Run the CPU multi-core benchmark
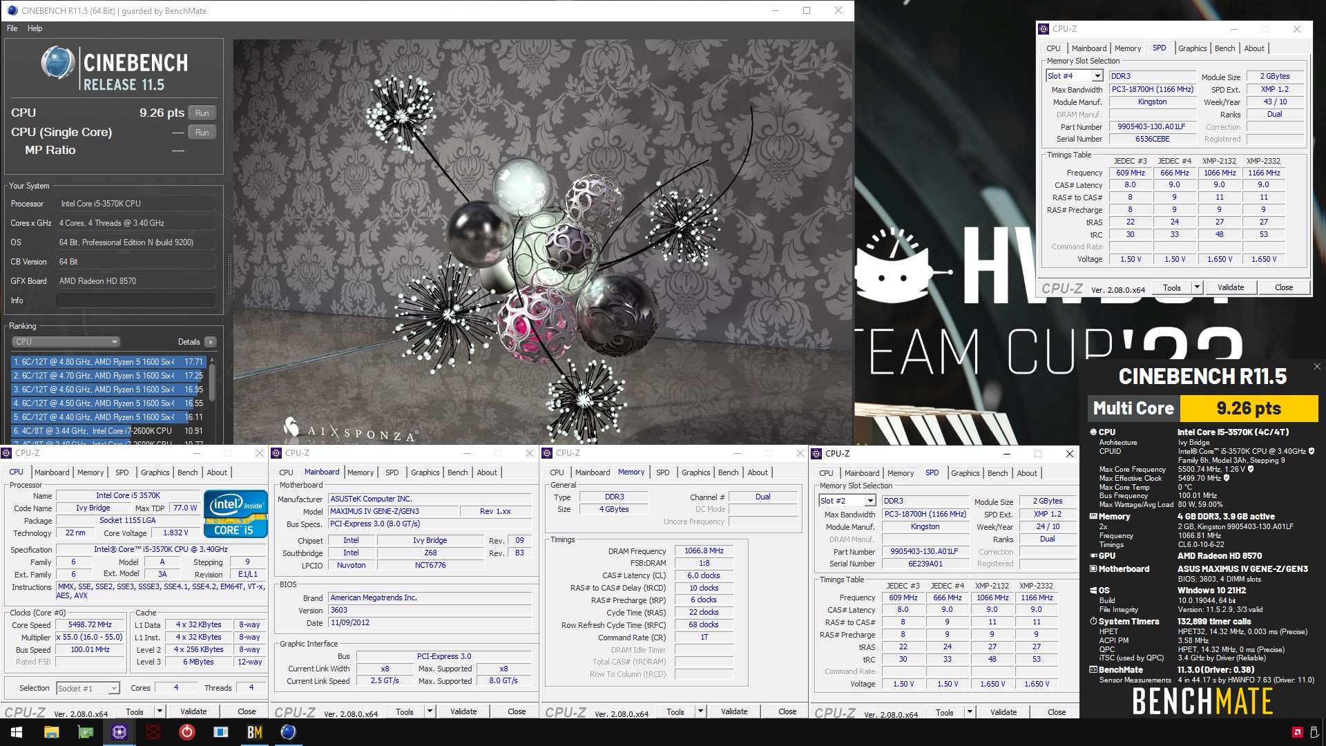1326x746 pixels. point(202,113)
